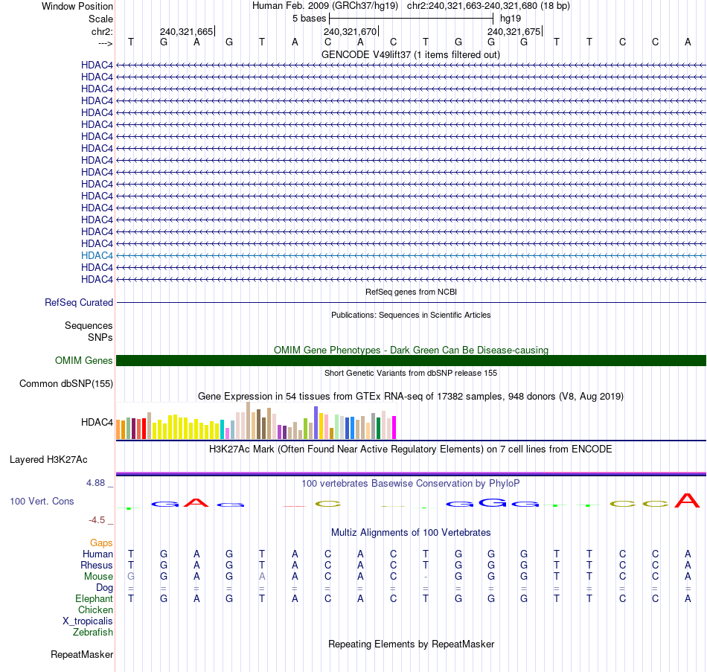Click the purple H3K27Ac signal line
The height and width of the screenshot is (672, 707).
411,473
